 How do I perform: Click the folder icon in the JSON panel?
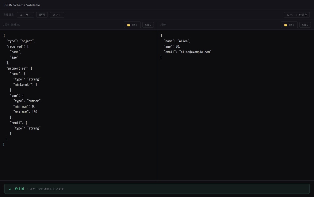click(x=285, y=25)
